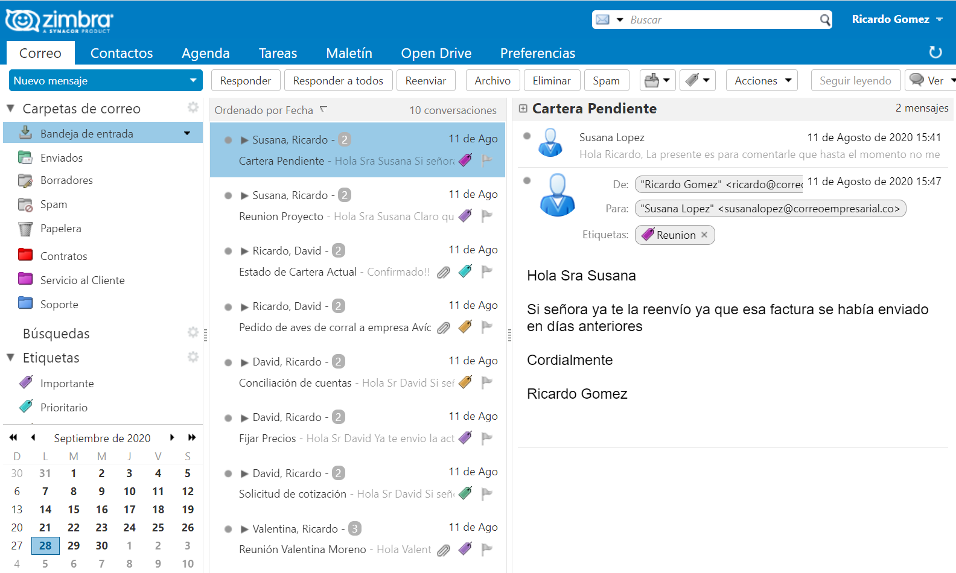This screenshot has width=956, height=573.
Task: Open the Acciones dropdown menu
Action: point(762,80)
